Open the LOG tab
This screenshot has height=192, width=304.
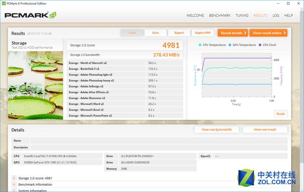click(x=275, y=16)
